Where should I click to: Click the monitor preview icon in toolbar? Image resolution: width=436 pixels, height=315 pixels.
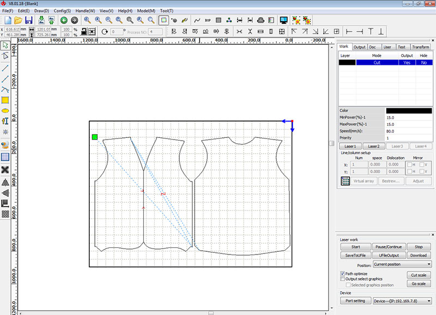283,20
